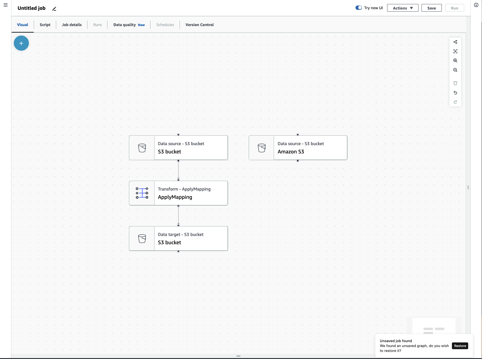Edit the job name with the pencil icon
This screenshot has height=359, width=482.
[54, 9]
